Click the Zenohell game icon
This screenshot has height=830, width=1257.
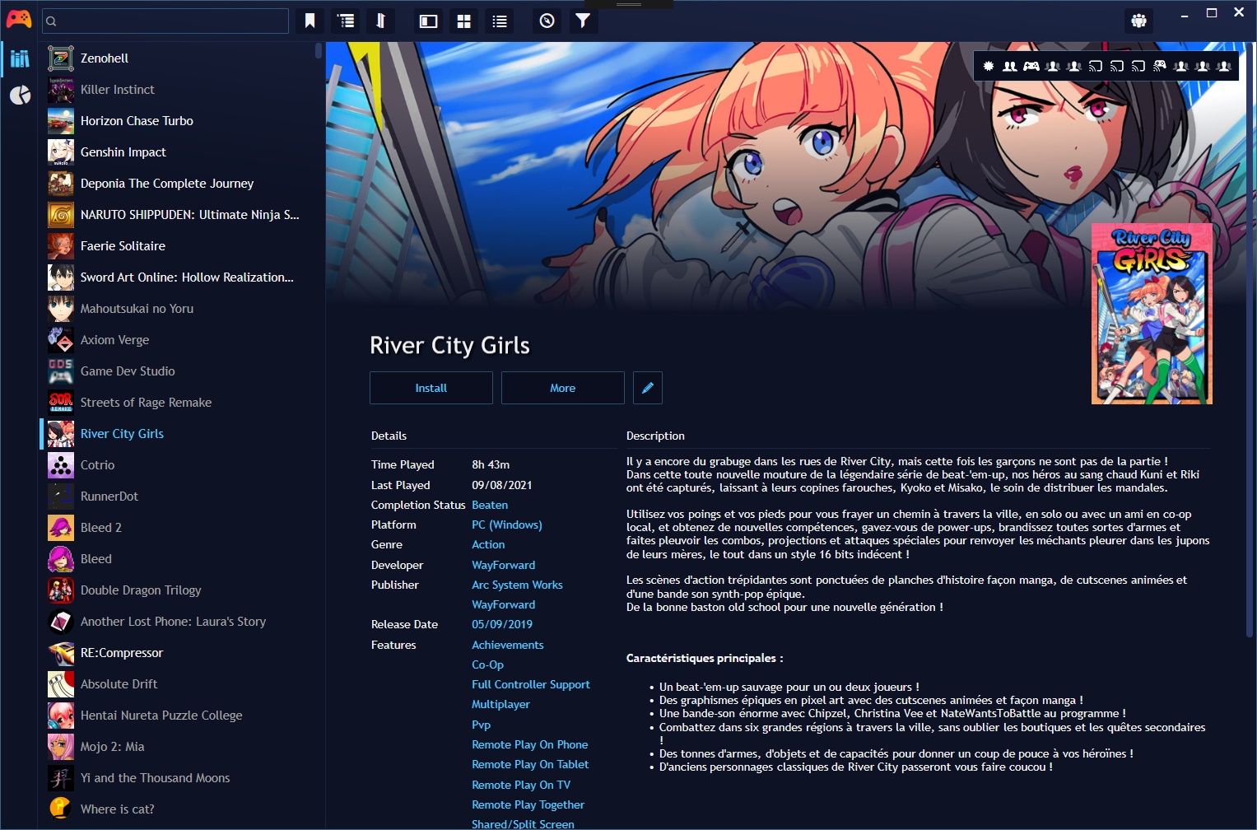click(61, 58)
